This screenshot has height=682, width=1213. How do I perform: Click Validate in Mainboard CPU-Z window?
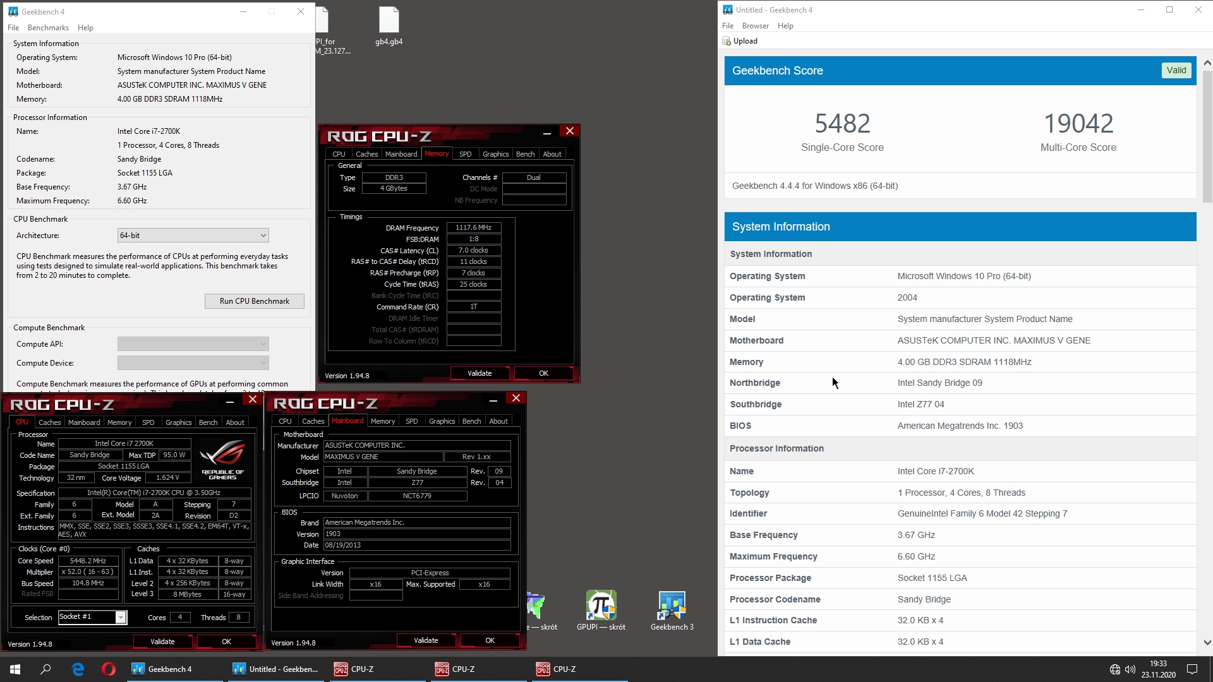(426, 640)
